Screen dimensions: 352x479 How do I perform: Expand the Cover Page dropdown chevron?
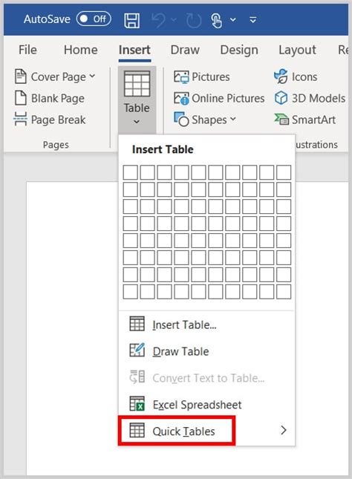[x=92, y=76]
